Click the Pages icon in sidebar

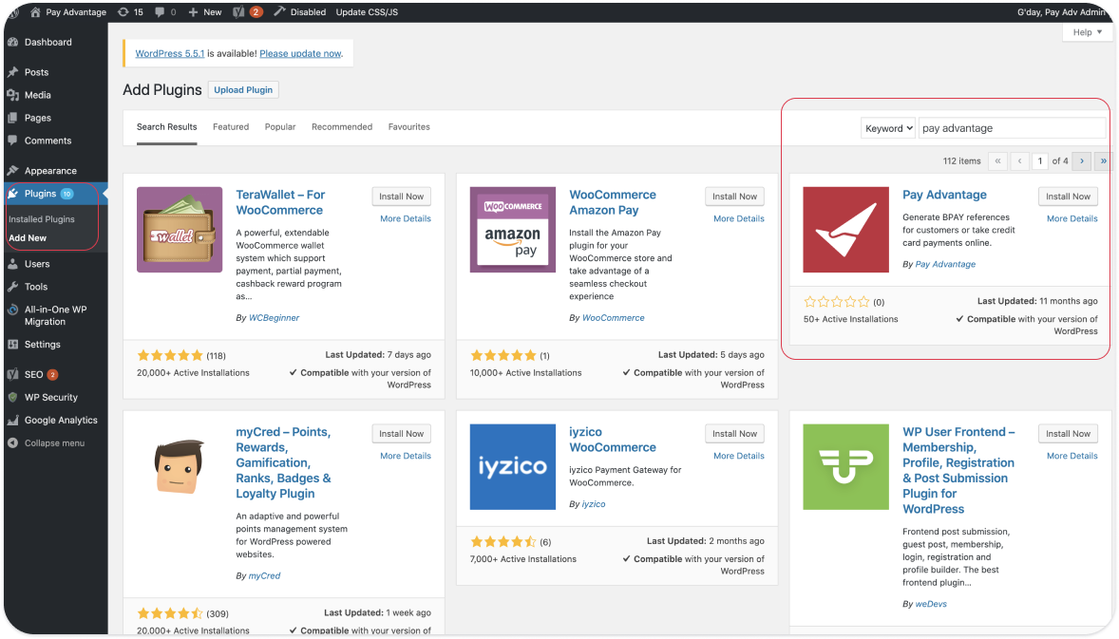(x=13, y=118)
